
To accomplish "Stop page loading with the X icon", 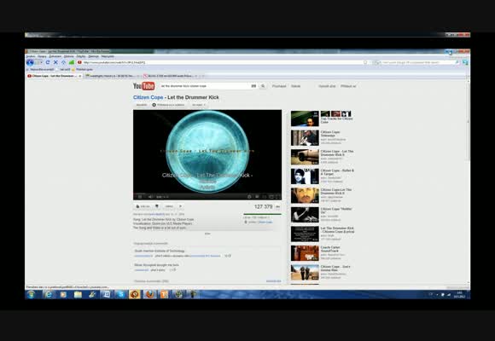I will point(55,62).
